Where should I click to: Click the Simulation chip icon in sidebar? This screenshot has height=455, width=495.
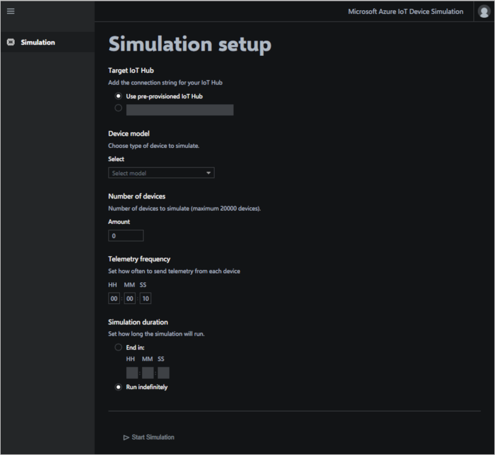coord(11,43)
